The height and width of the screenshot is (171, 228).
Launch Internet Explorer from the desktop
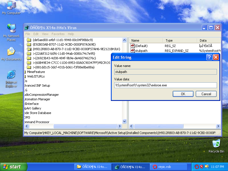(x=11, y=79)
